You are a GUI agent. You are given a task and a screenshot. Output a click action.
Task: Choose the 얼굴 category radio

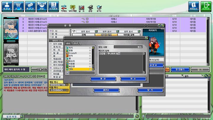51,53
